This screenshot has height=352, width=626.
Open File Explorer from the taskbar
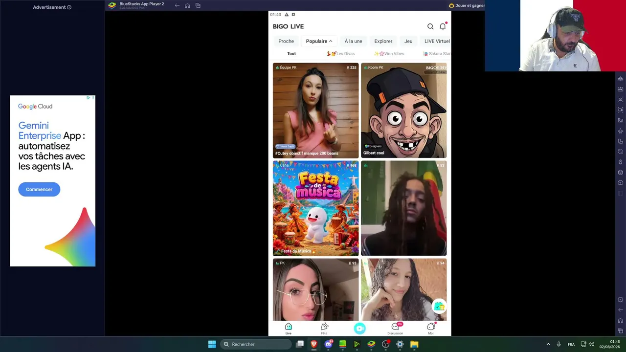click(414, 344)
